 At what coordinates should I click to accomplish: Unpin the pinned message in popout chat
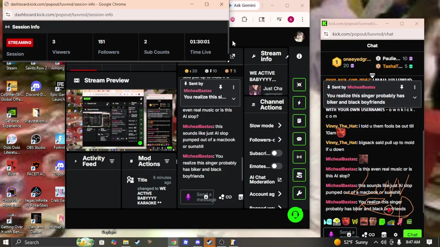[x=401, y=87]
